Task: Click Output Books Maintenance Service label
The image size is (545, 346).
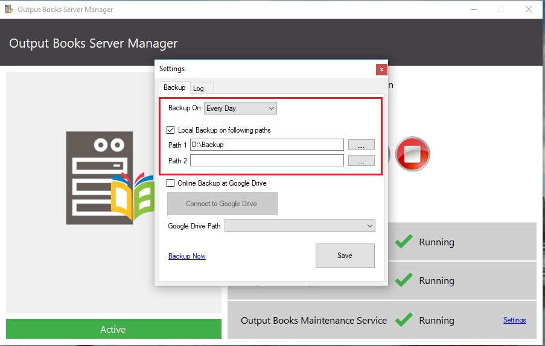Action: tap(314, 320)
